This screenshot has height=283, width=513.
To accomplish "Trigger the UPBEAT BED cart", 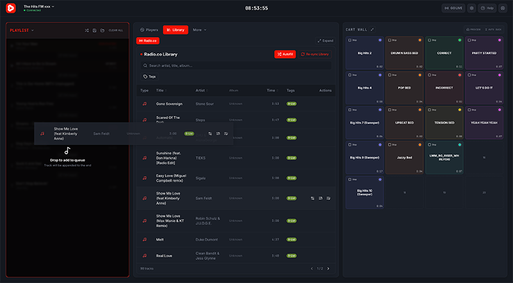I will 405,123.
